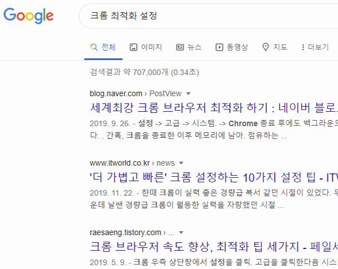
Task: Open the '더 가볍고 빠른' 크롬 설정하는 10가지 result
Action: click(214, 177)
